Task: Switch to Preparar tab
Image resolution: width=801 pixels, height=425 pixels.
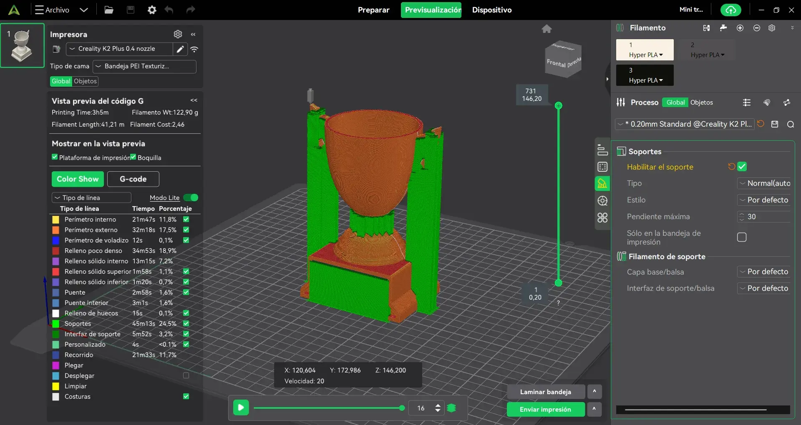Action: [373, 10]
